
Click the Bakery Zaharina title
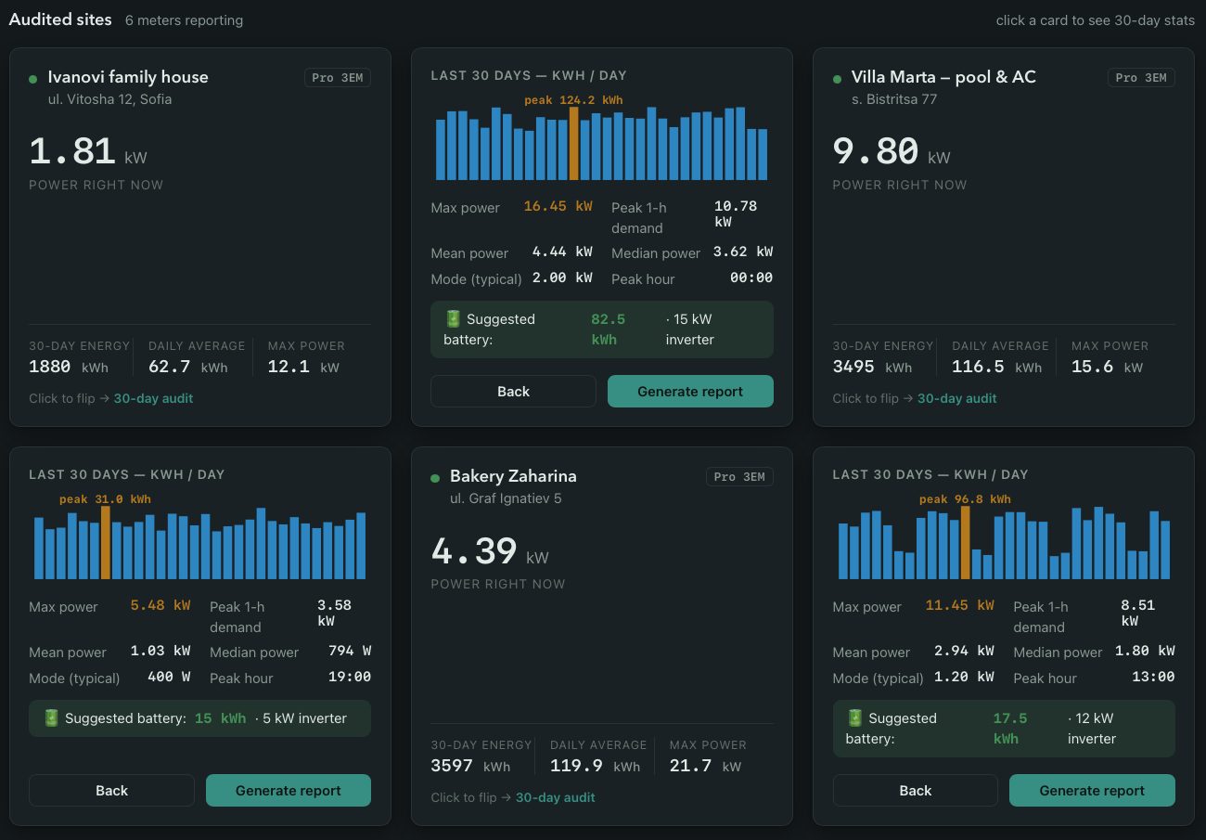click(x=513, y=476)
